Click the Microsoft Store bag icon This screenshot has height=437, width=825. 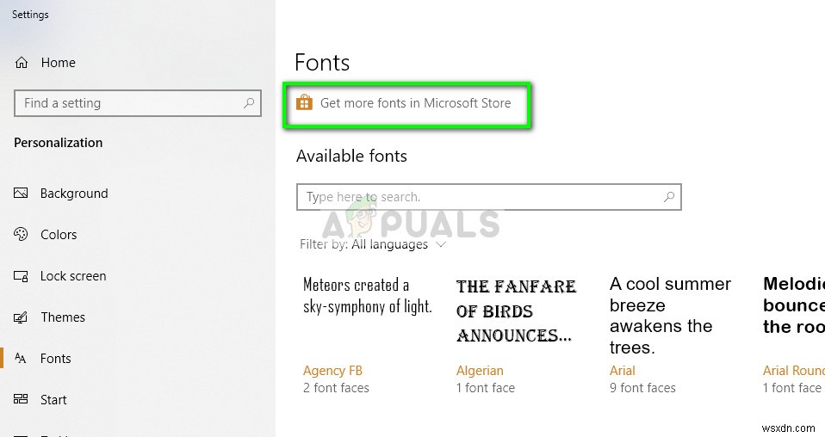[304, 103]
